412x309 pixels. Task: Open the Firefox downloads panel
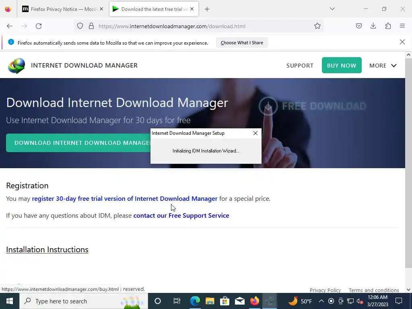[373, 26]
